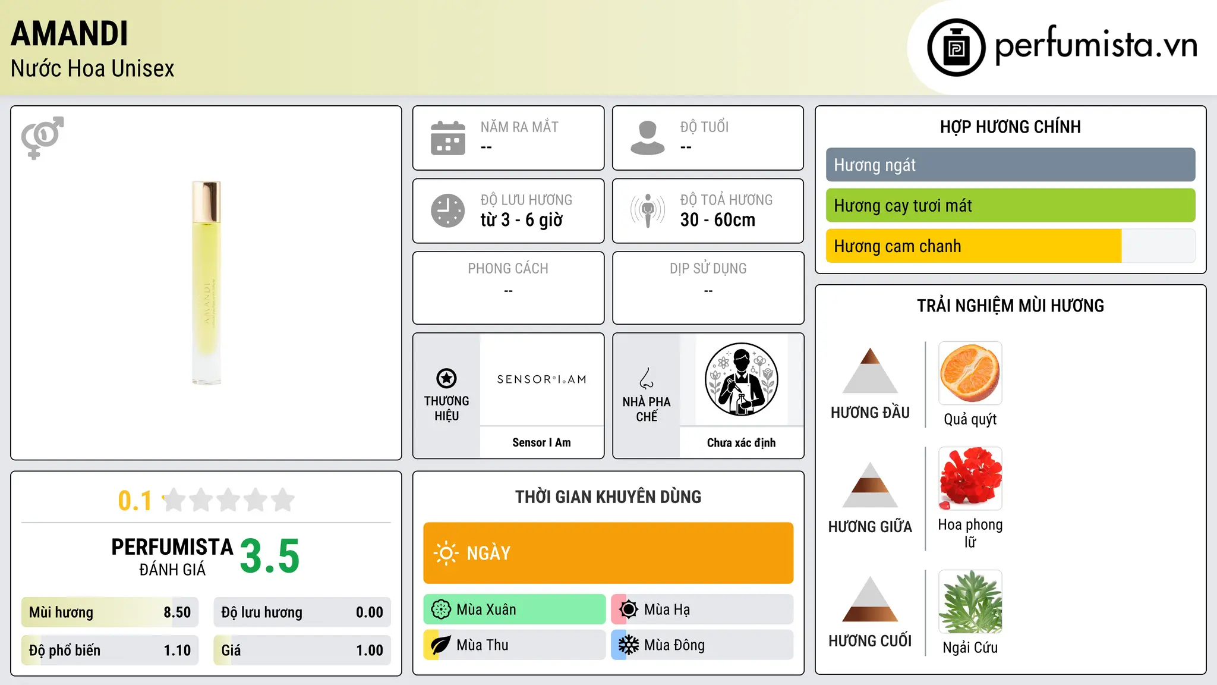Screen dimensions: 1217x685
Task: Click the unisex gender symbol icon
Action: click(x=42, y=137)
